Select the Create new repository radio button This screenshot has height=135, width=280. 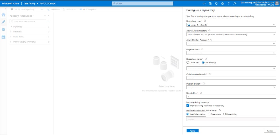pyautogui.click(x=188, y=63)
